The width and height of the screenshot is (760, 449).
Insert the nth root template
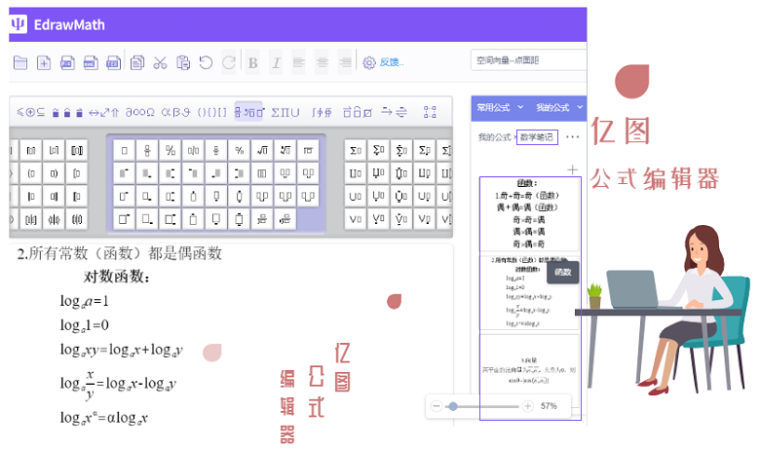click(285, 151)
